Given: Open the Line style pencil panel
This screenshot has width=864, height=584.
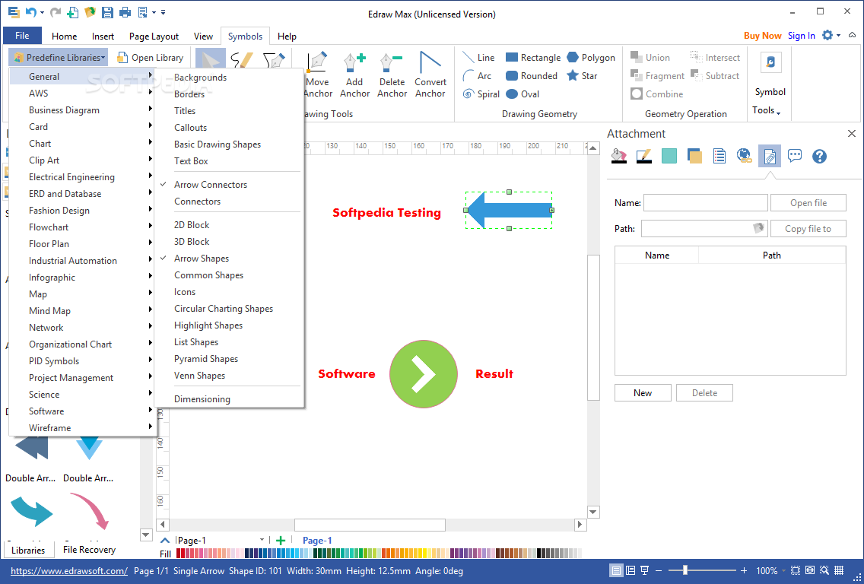Looking at the screenshot, I should click(x=644, y=157).
